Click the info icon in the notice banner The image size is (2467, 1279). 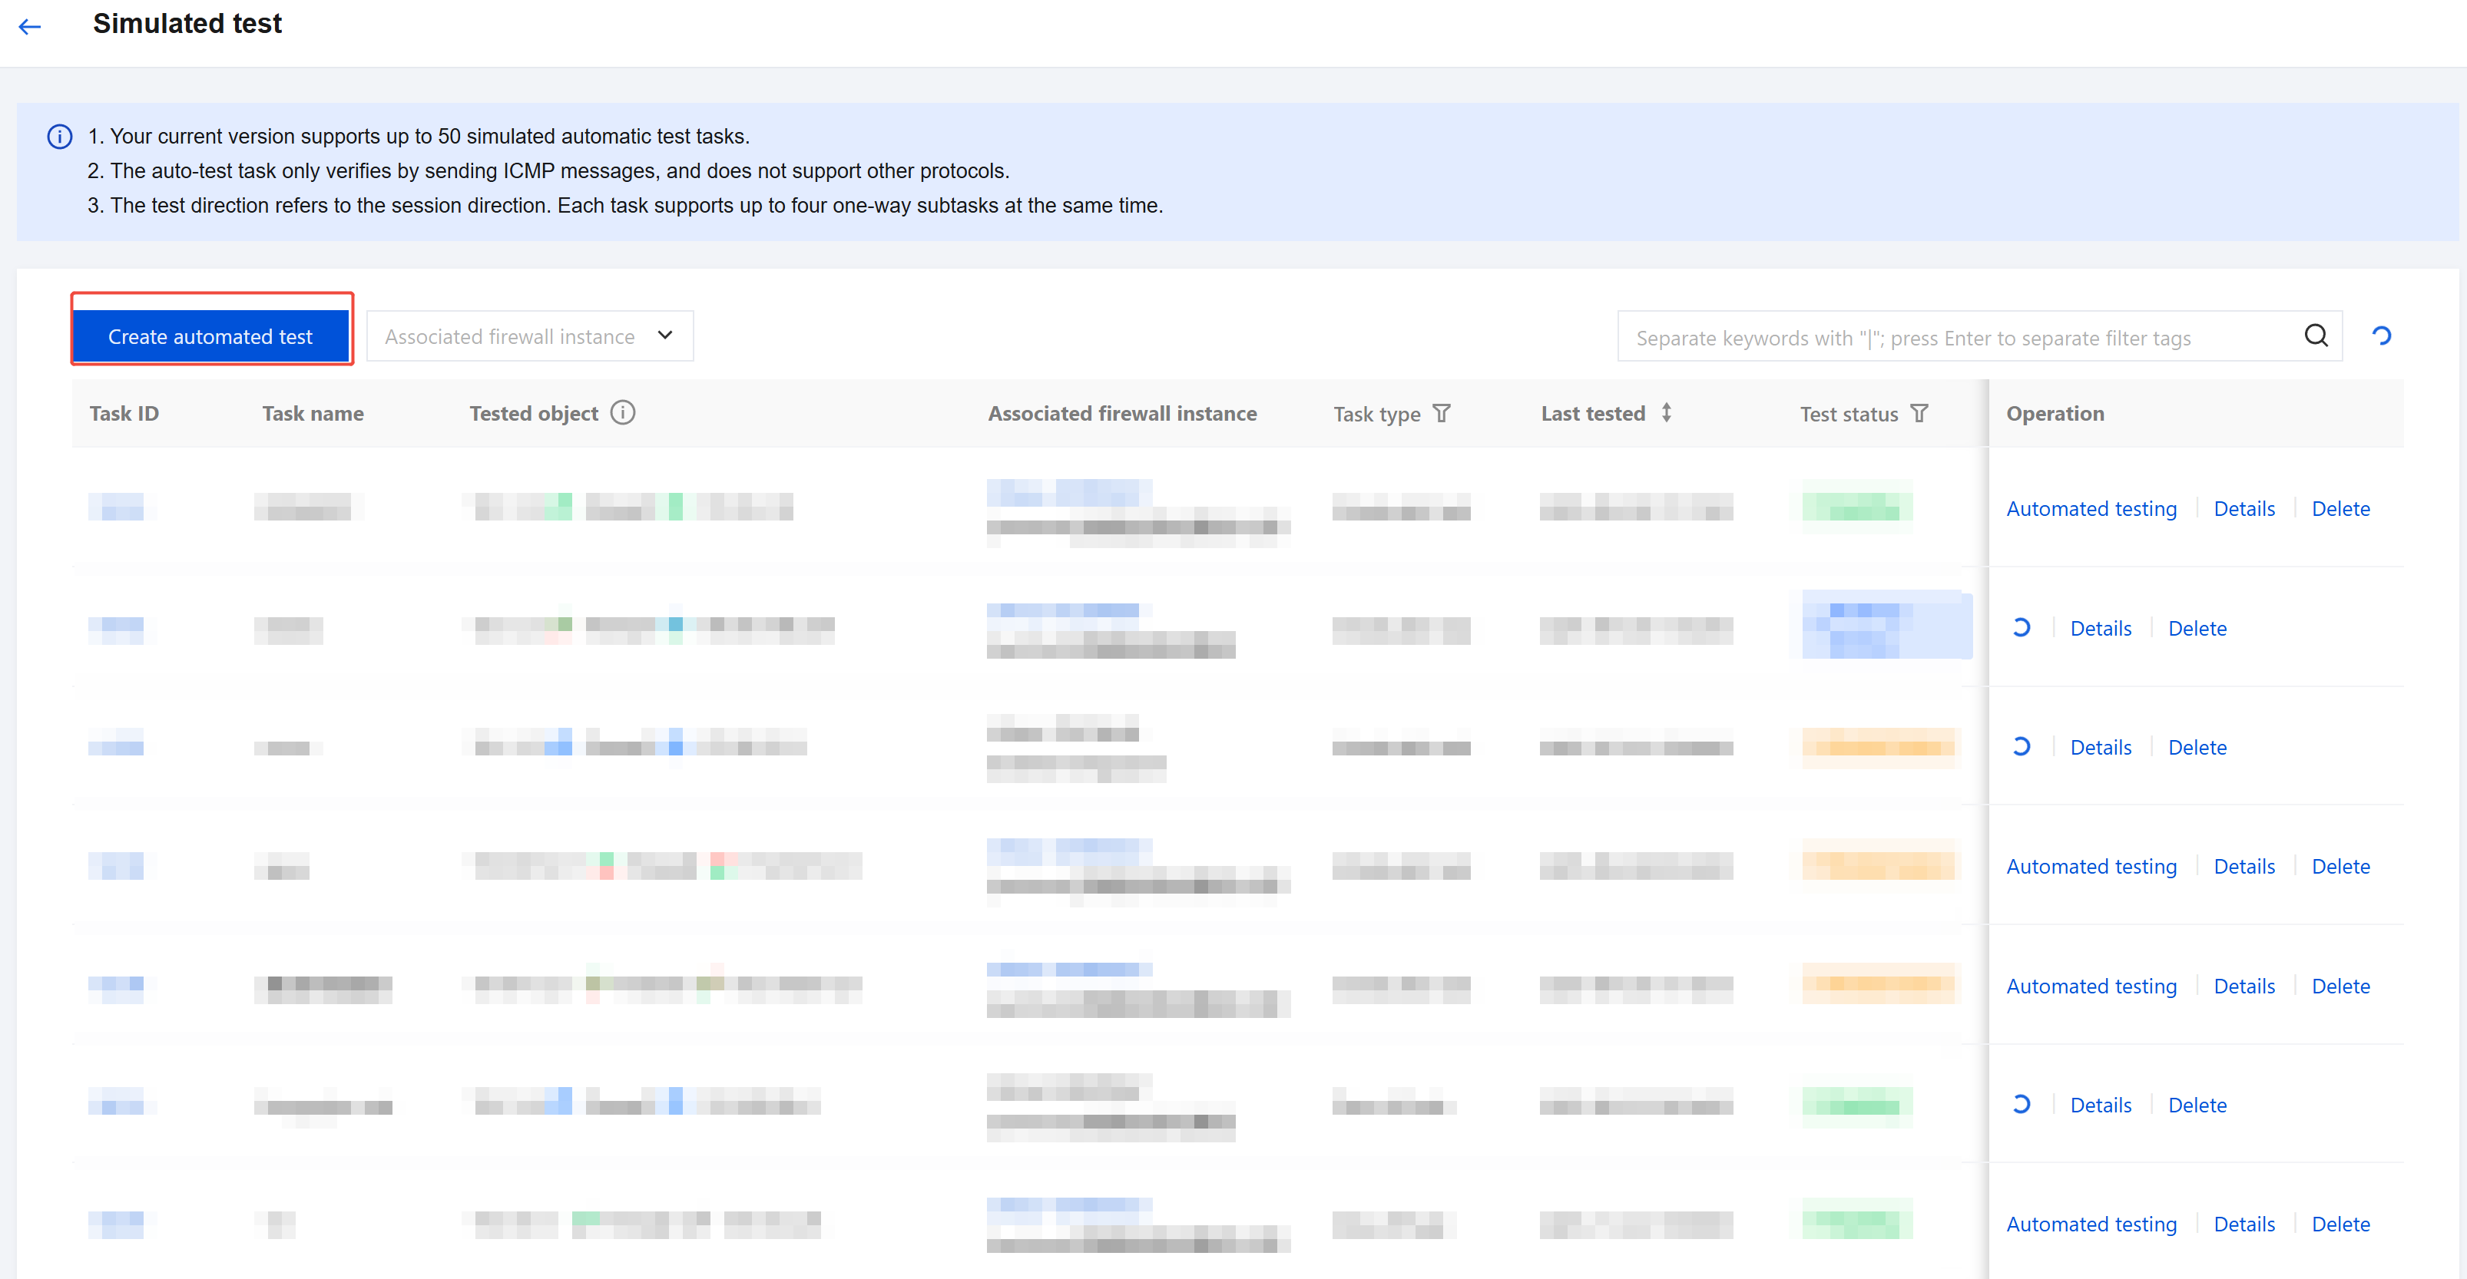(59, 137)
